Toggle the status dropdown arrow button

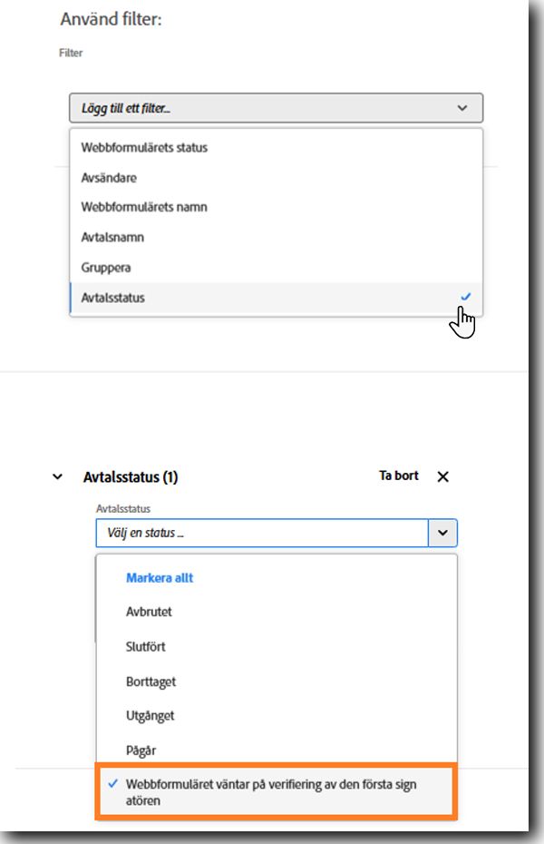coord(442,533)
